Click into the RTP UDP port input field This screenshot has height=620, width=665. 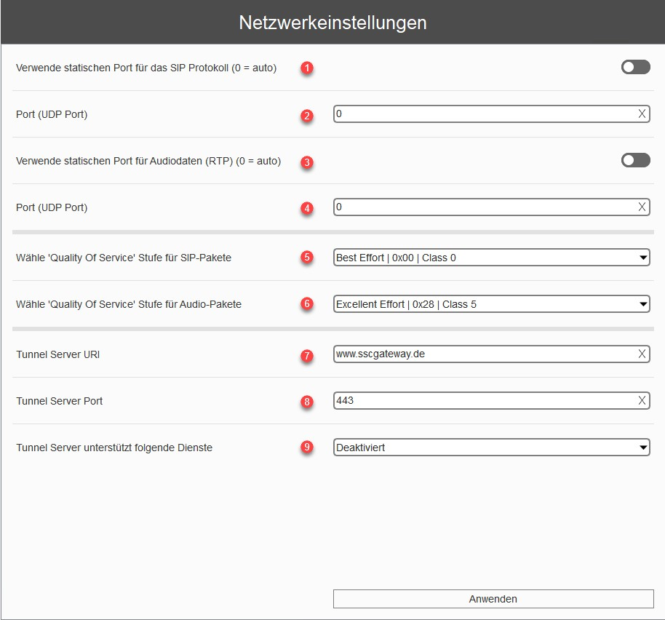tap(485, 207)
